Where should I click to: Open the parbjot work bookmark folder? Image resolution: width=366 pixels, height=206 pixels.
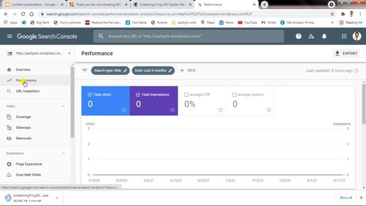tap(184, 22)
